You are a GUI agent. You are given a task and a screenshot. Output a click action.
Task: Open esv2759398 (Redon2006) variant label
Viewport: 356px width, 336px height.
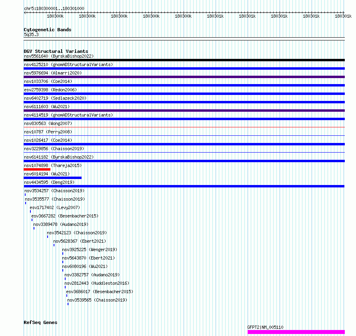(x=50, y=90)
